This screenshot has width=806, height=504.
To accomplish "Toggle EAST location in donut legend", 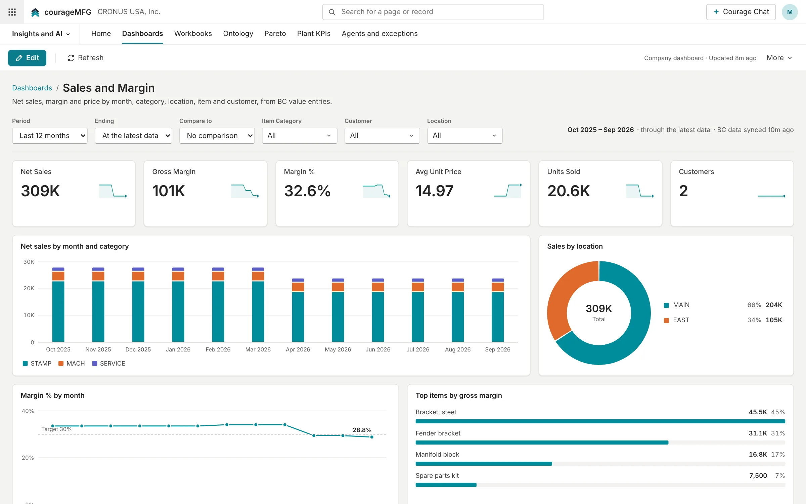I will [x=723, y=320].
